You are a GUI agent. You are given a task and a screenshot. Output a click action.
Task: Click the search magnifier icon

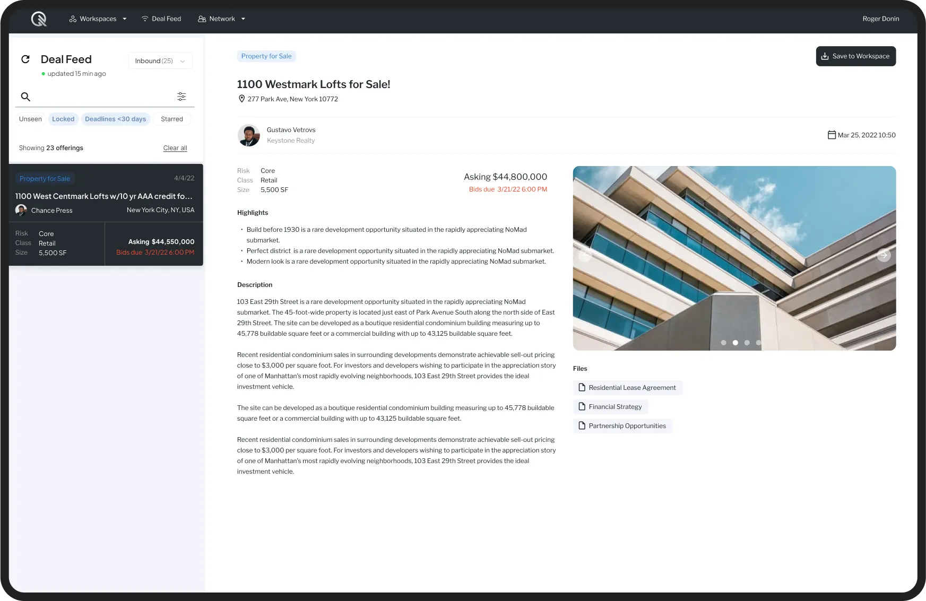25,97
